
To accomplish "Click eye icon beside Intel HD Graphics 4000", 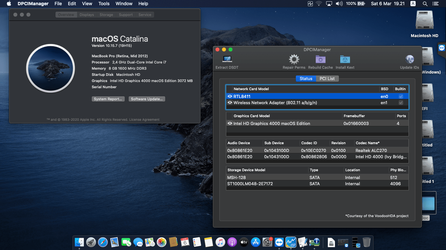I will point(230,123).
